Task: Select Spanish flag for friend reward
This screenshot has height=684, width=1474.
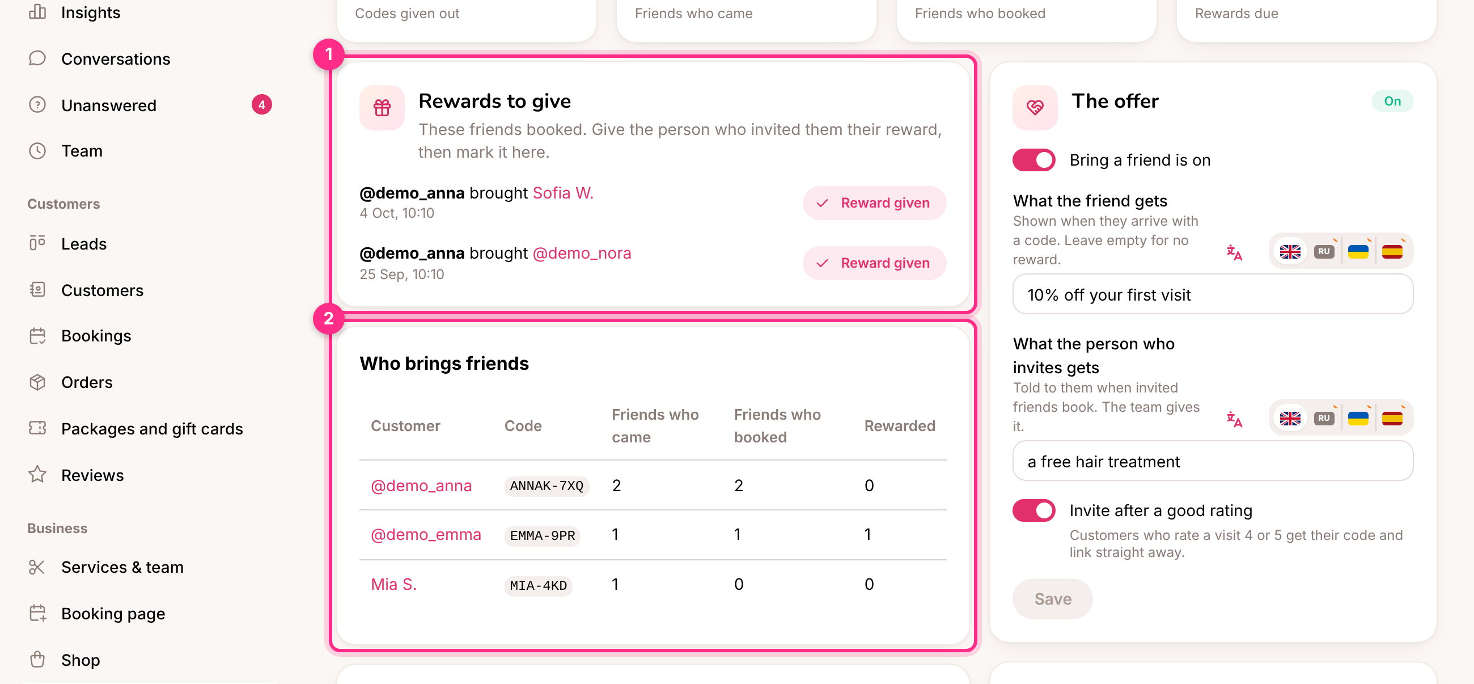Action: click(1392, 251)
